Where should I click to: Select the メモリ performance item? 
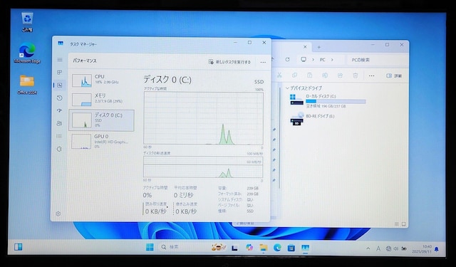click(x=101, y=100)
